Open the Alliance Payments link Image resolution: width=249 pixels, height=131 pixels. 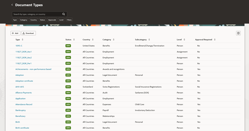[23, 93]
